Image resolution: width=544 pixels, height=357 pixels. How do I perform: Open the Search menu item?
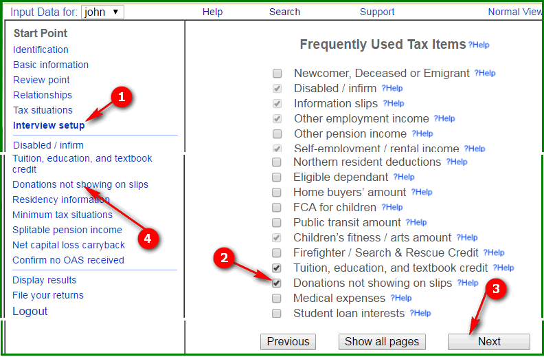(x=284, y=12)
